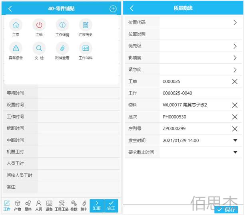
Task: Select the date text 2021/01/29 14:00
Action: [181, 140]
